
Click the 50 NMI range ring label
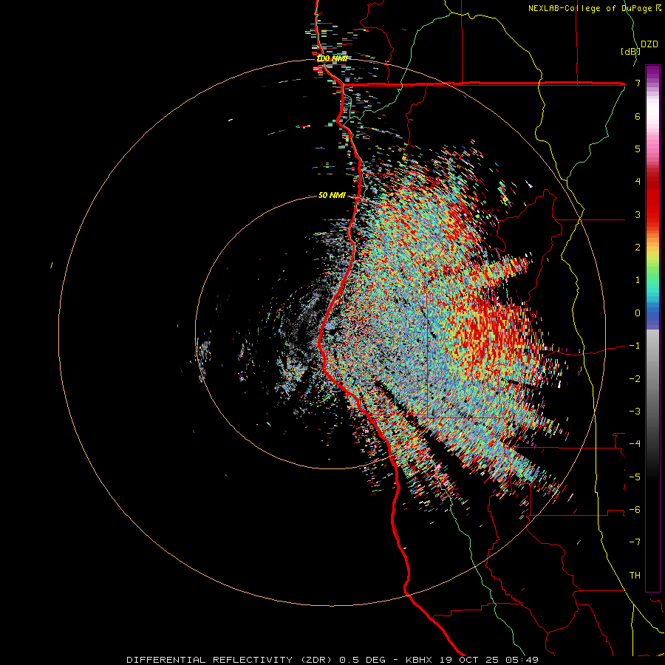coord(332,195)
